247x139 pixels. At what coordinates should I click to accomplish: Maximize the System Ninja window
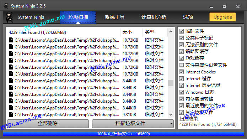pyautogui.click(x=225, y=7)
